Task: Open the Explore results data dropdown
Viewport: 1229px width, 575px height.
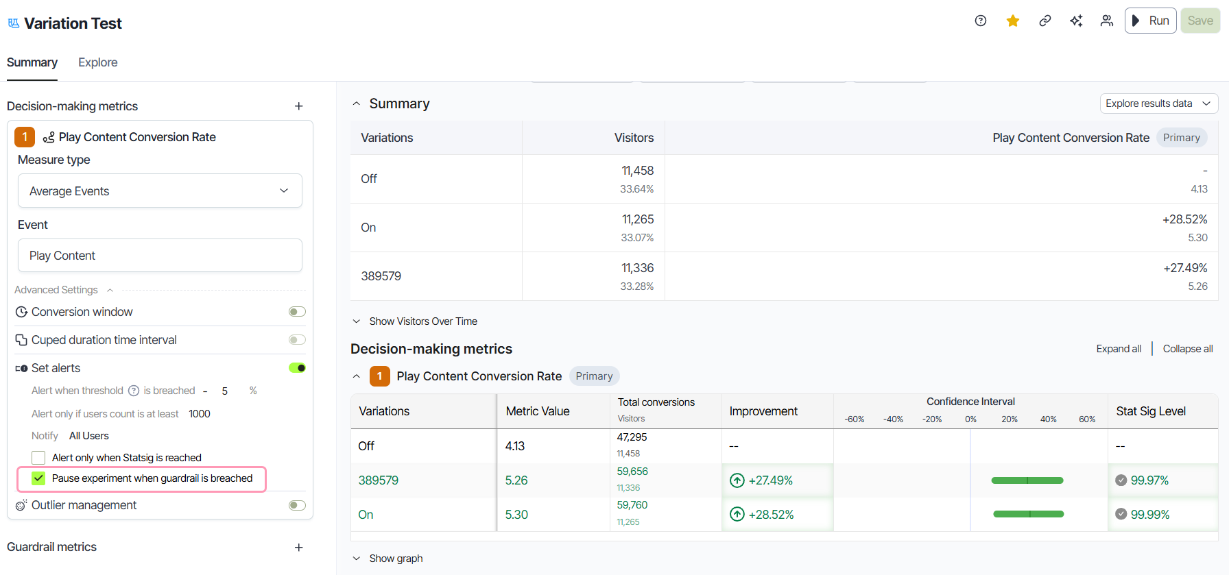Action: [1159, 103]
